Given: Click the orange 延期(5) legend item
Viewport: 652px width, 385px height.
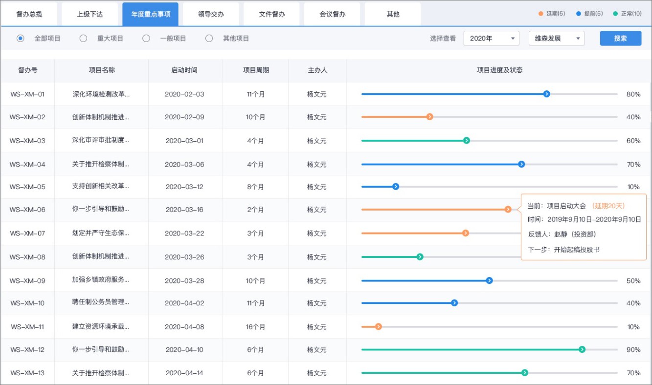Looking at the screenshot, I should 551,14.
